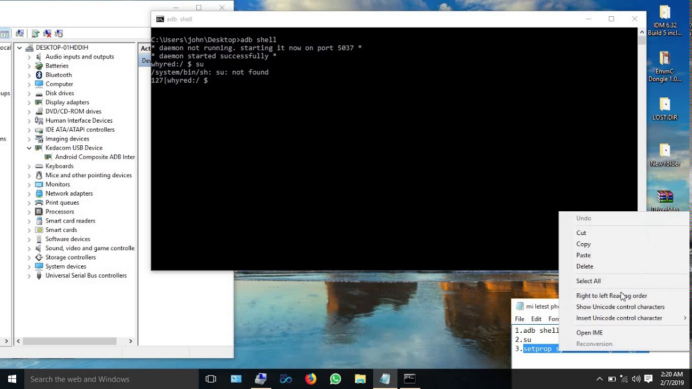Screen dimensions: 692x389
Task: Click the network icon in system tray
Action: [x=624, y=379]
